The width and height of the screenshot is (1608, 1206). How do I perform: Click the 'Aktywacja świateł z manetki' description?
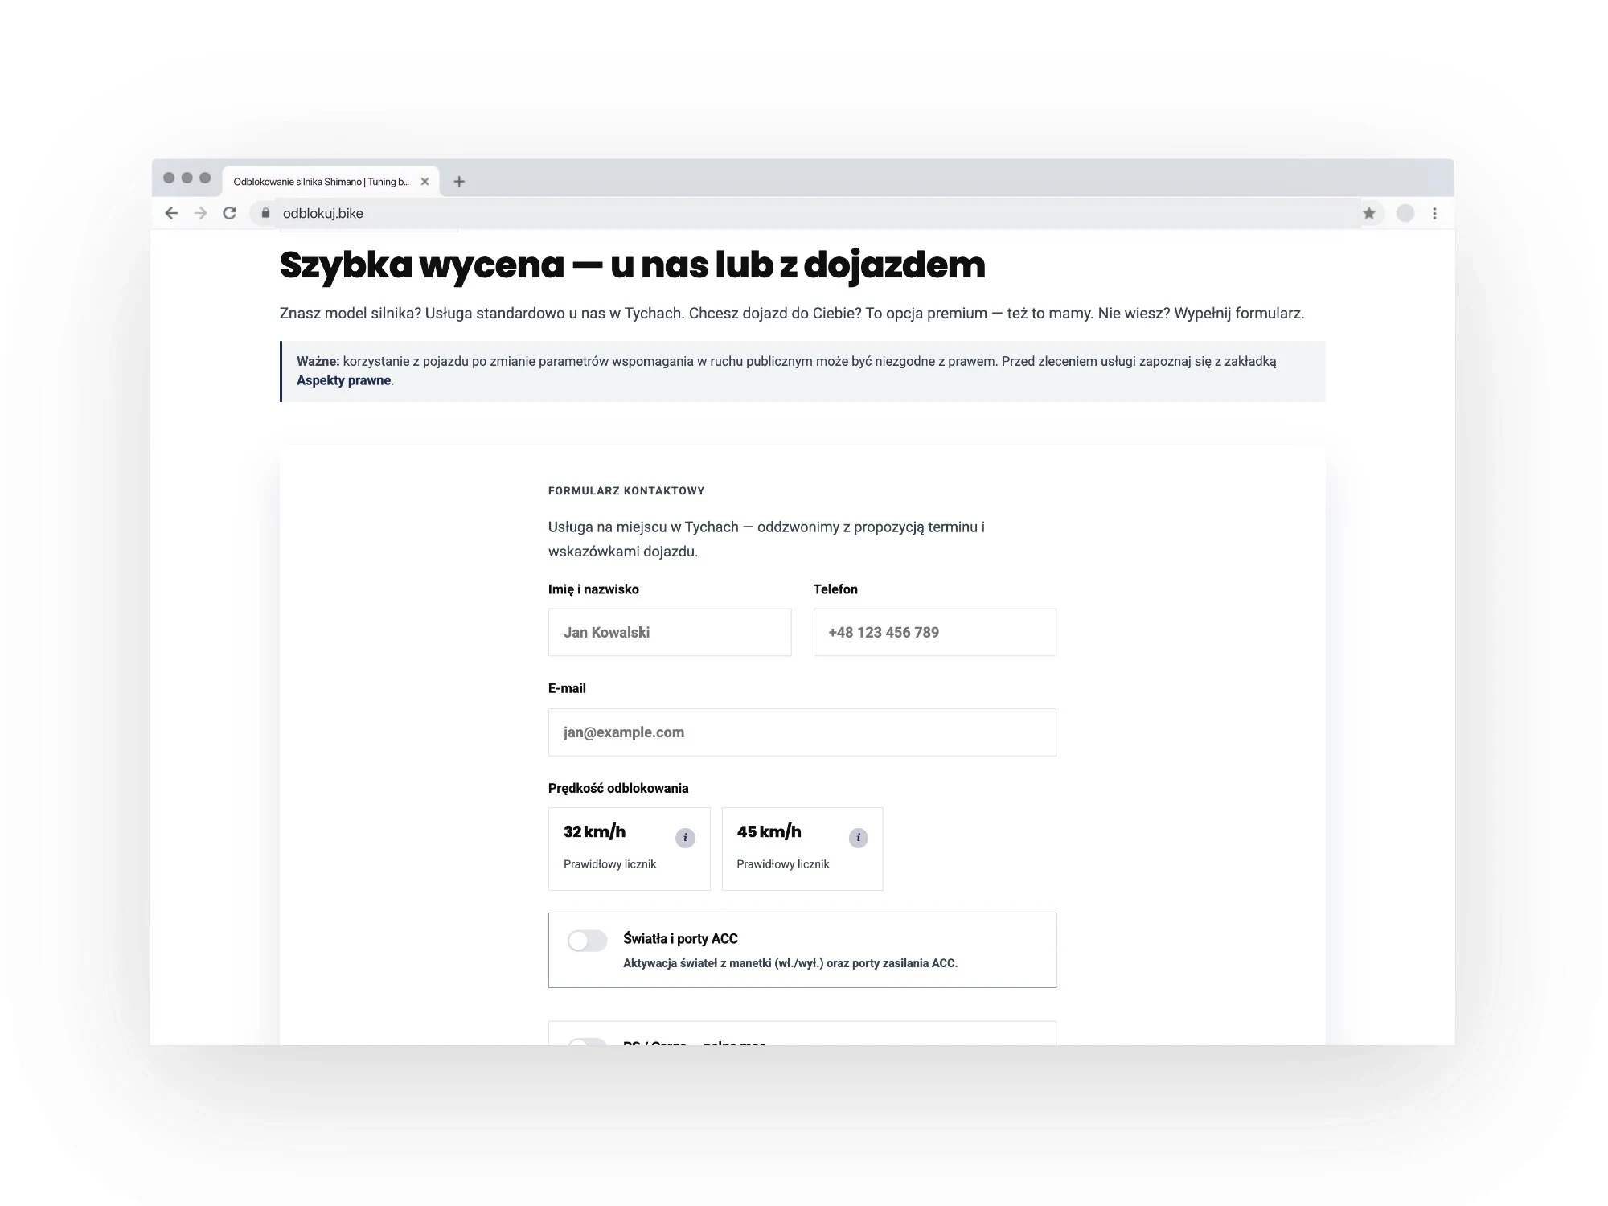point(790,963)
